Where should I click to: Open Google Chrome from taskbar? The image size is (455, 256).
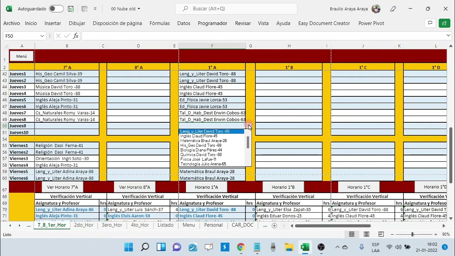[x=241, y=247]
